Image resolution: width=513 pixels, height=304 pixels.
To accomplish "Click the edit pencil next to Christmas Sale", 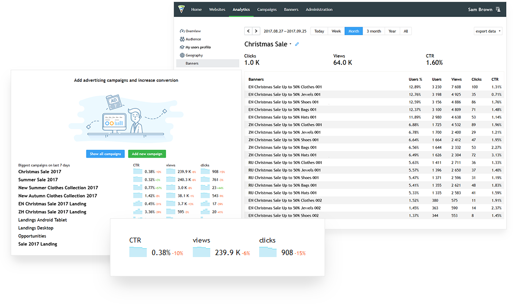I will tap(297, 44).
